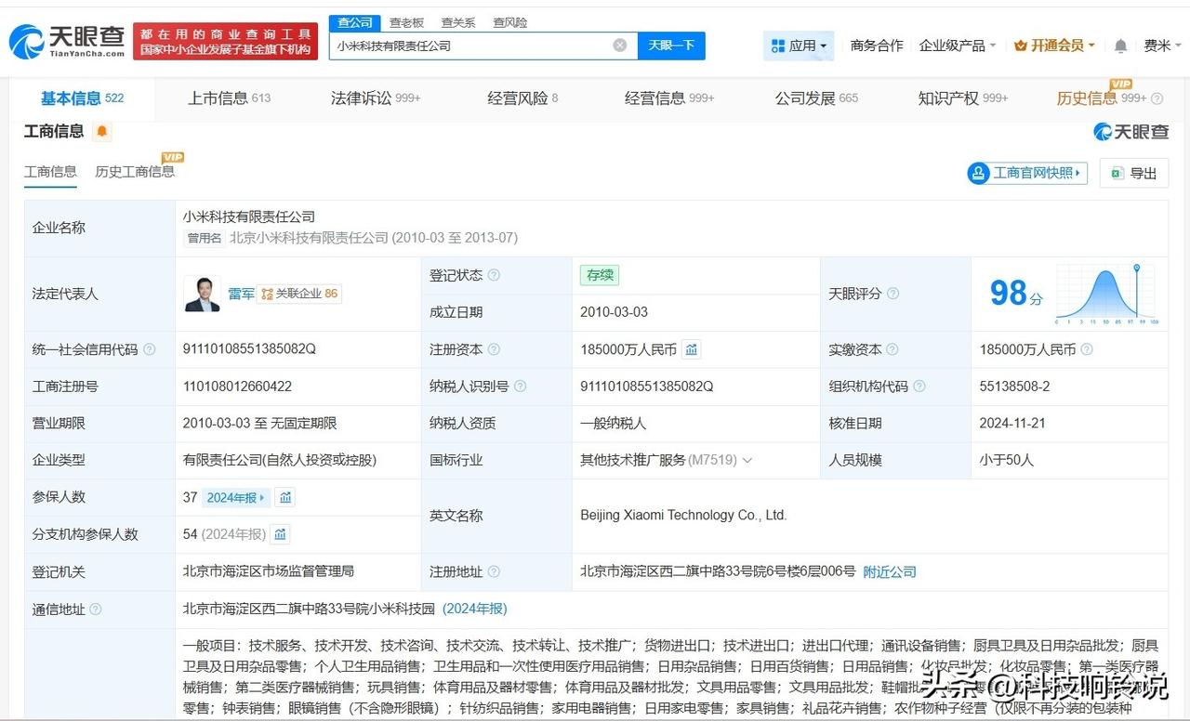Click the red 都在用的商业查询工具 banner
The width and height of the screenshot is (1190, 721).
[226, 42]
